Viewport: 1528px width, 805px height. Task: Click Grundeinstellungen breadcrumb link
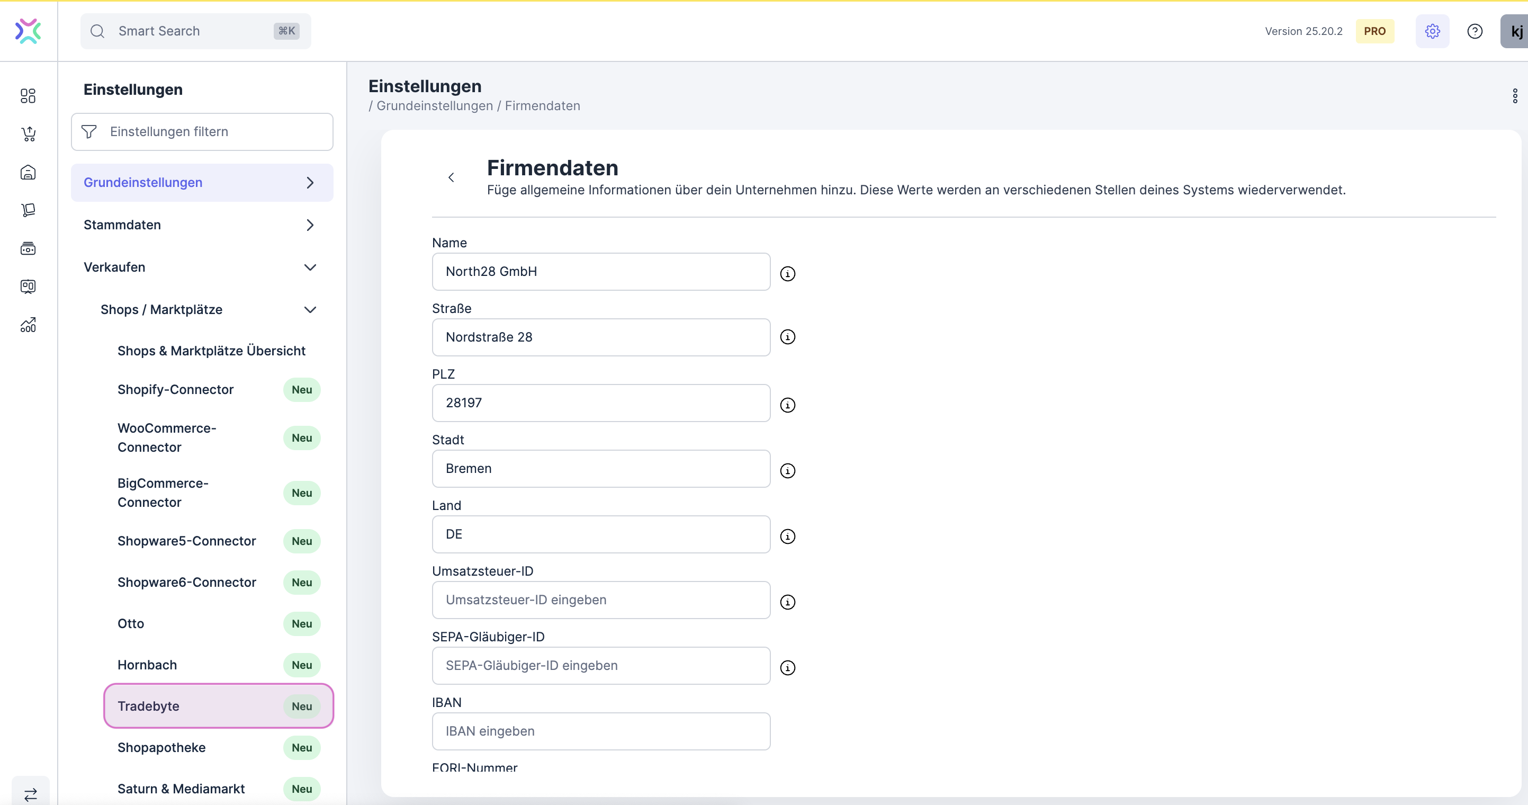click(x=434, y=105)
